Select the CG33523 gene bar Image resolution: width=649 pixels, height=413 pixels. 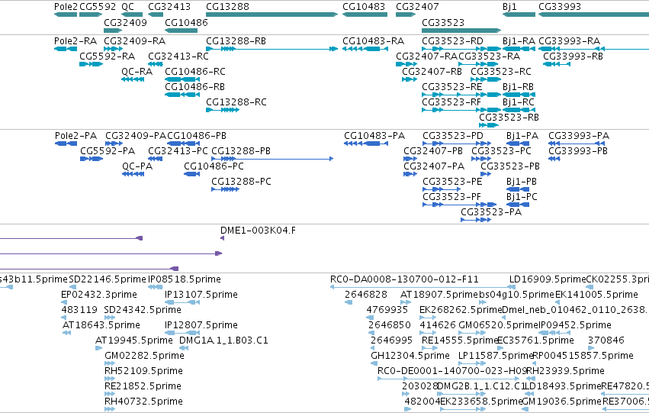pyautogui.click(x=461, y=31)
